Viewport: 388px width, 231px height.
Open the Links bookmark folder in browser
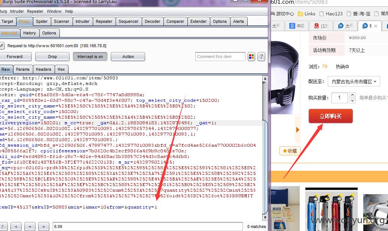pyautogui.click(x=306, y=13)
